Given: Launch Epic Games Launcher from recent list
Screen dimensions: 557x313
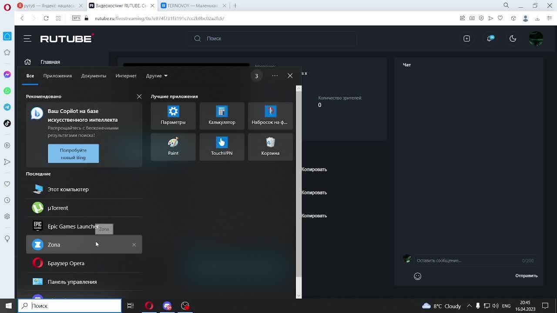Looking at the screenshot, I should tap(84, 226).
